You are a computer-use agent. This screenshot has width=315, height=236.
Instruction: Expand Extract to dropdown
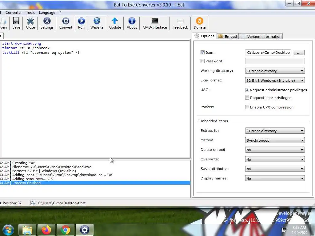(275, 131)
